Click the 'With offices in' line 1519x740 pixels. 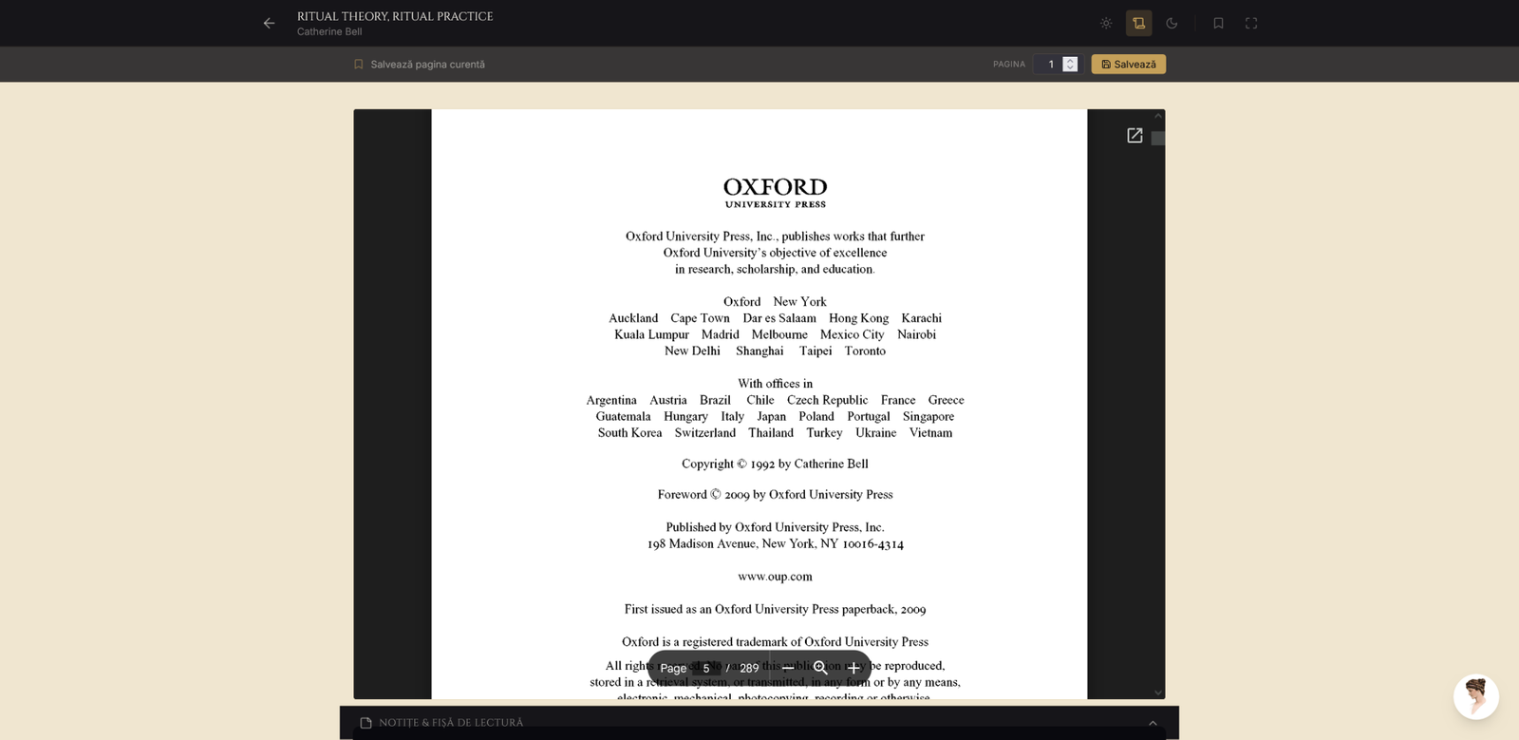click(775, 384)
